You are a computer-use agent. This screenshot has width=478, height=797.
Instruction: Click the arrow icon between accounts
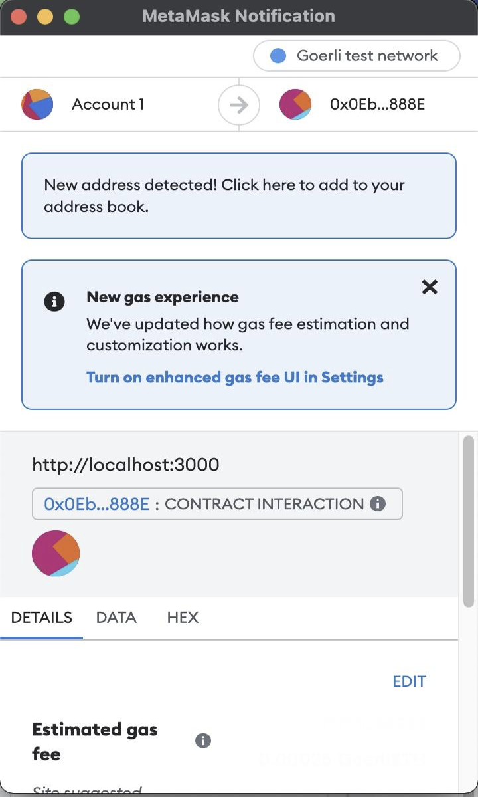point(238,104)
